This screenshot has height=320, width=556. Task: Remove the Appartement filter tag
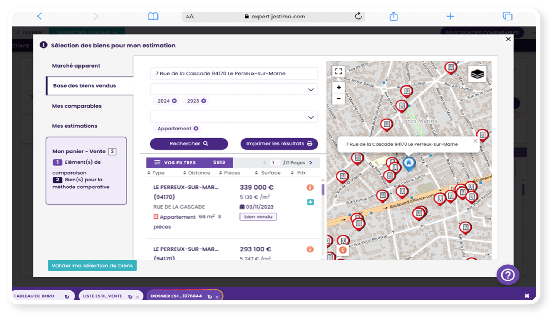(196, 129)
